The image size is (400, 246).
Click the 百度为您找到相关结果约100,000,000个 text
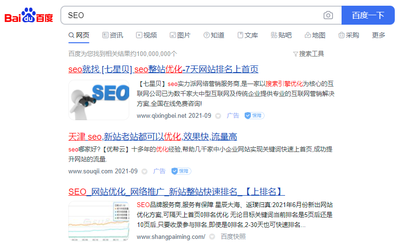[x=123, y=54]
